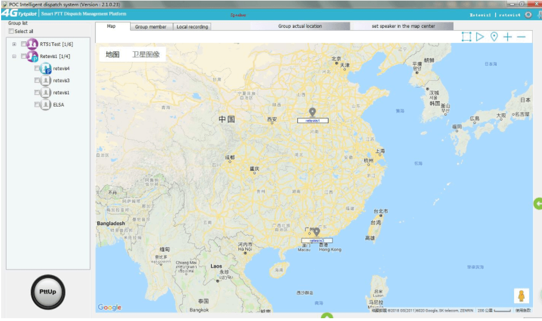
Task: Open the Group member tab
Action: pyautogui.click(x=151, y=27)
